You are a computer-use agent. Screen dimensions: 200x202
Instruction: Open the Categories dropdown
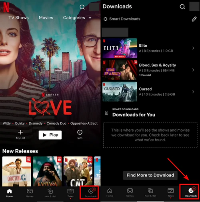(x=77, y=18)
